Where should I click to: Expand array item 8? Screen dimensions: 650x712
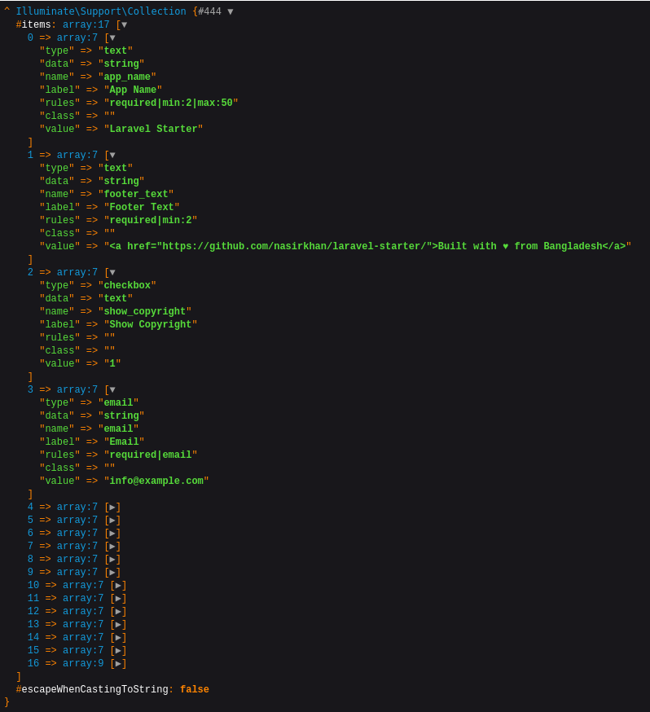pos(112,560)
